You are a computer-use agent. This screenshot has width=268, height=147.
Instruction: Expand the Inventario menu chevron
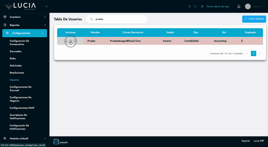coord(45,17)
